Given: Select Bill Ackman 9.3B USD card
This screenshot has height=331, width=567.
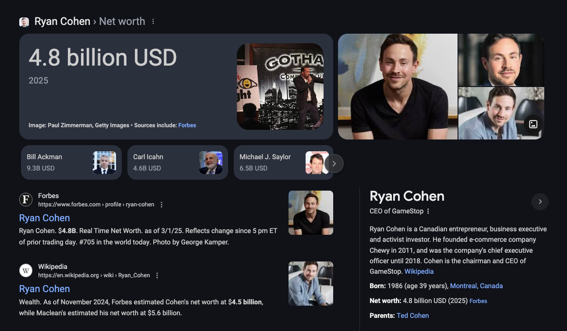Looking at the screenshot, I should pos(71,163).
